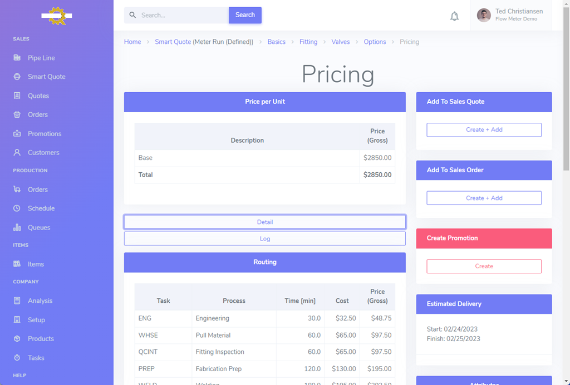Click the Queues bar chart icon
Screen dimensions: 570x385
pyautogui.click(x=17, y=227)
